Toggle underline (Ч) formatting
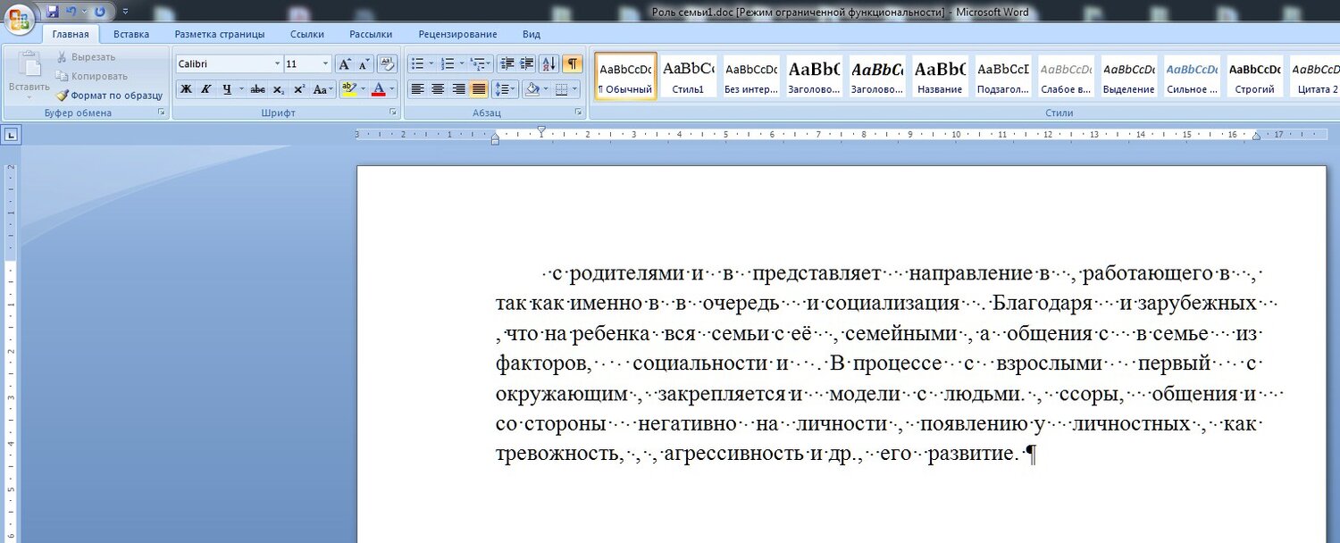Image resolution: width=1340 pixels, height=543 pixels. (227, 89)
